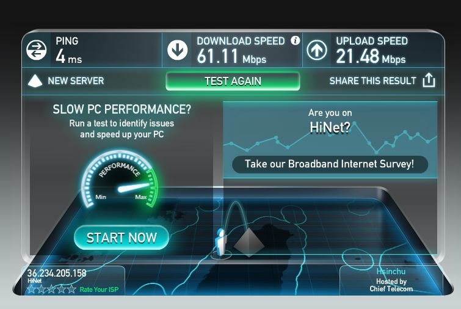Click the ping arrows icon
This screenshot has width=461, height=309.
pyautogui.click(x=36, y=50)
